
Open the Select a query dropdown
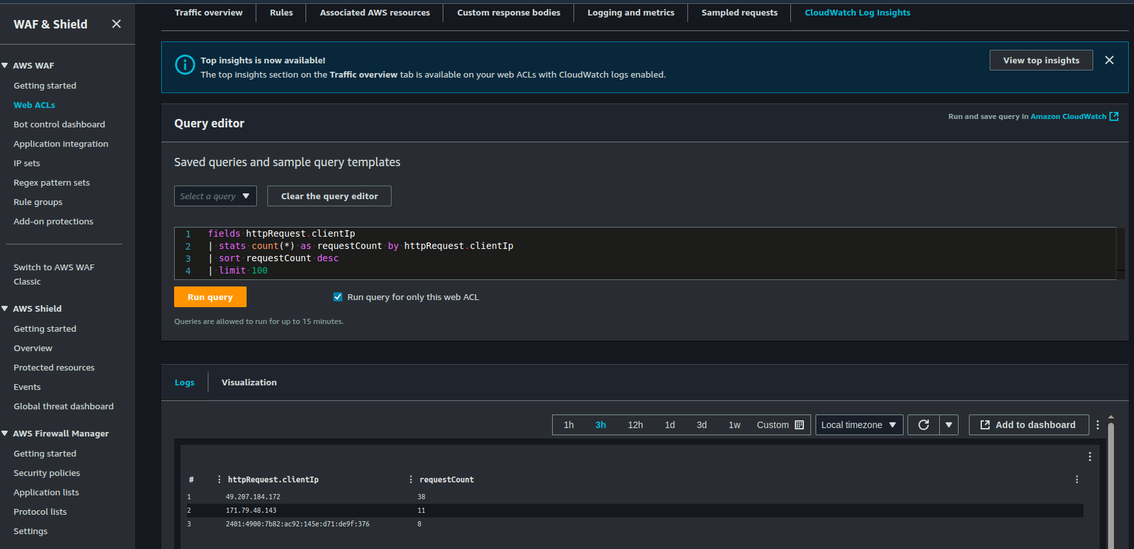(216, 196)
